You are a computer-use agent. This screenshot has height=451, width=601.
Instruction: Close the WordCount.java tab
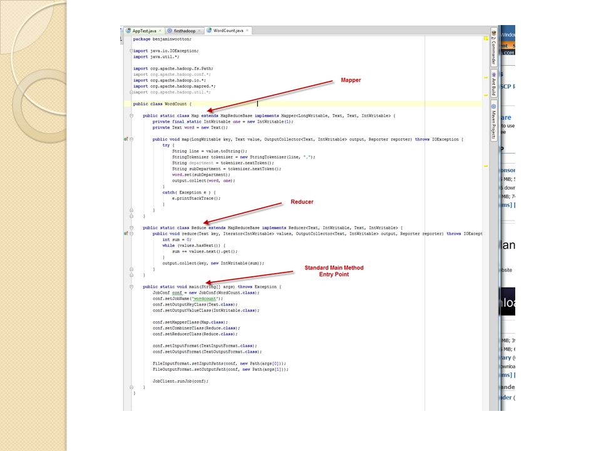[x=247, y=30]
